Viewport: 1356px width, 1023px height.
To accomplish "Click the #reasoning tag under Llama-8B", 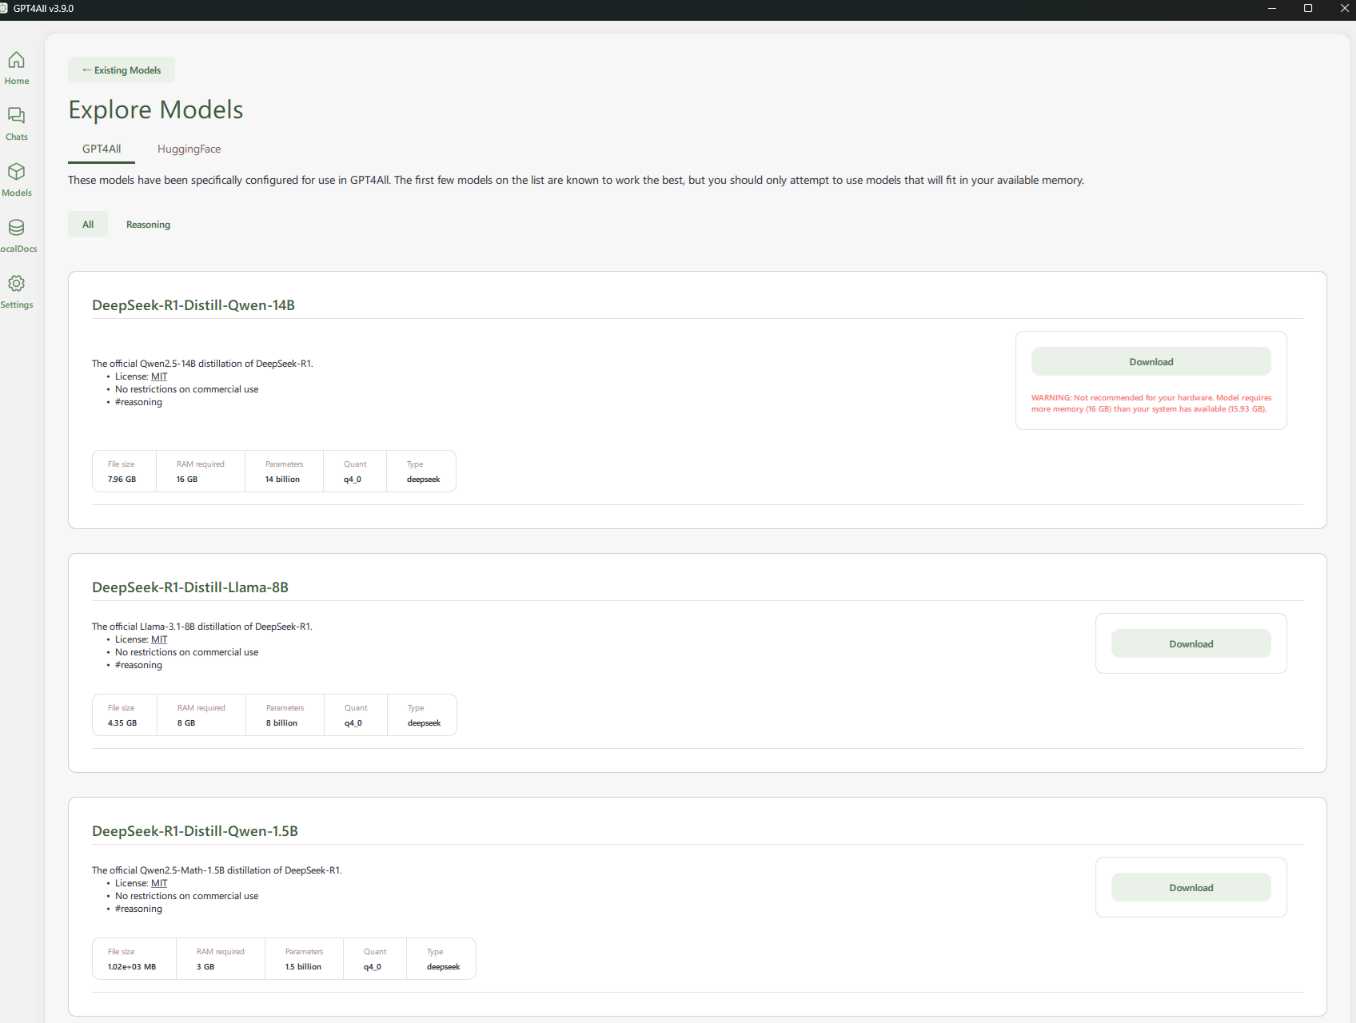I will 138,665.
